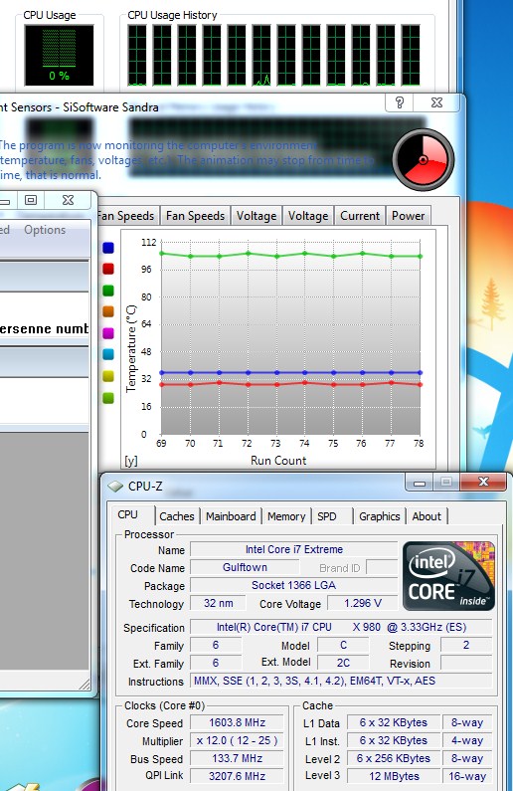Image resolution: width=513 pixels, height=791 pixels.
Task: Click the yellow legend color swatch
Action: click(108, 376)
